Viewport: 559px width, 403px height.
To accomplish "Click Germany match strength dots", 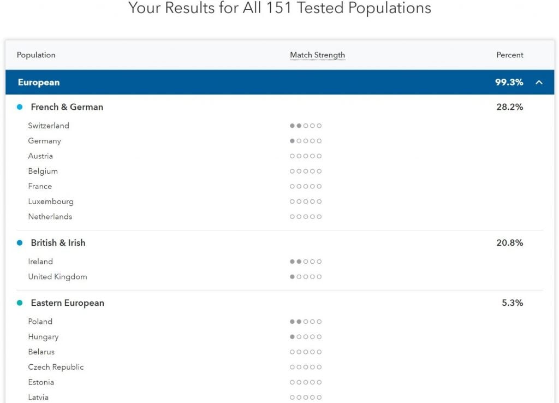I will click(306, 141).
